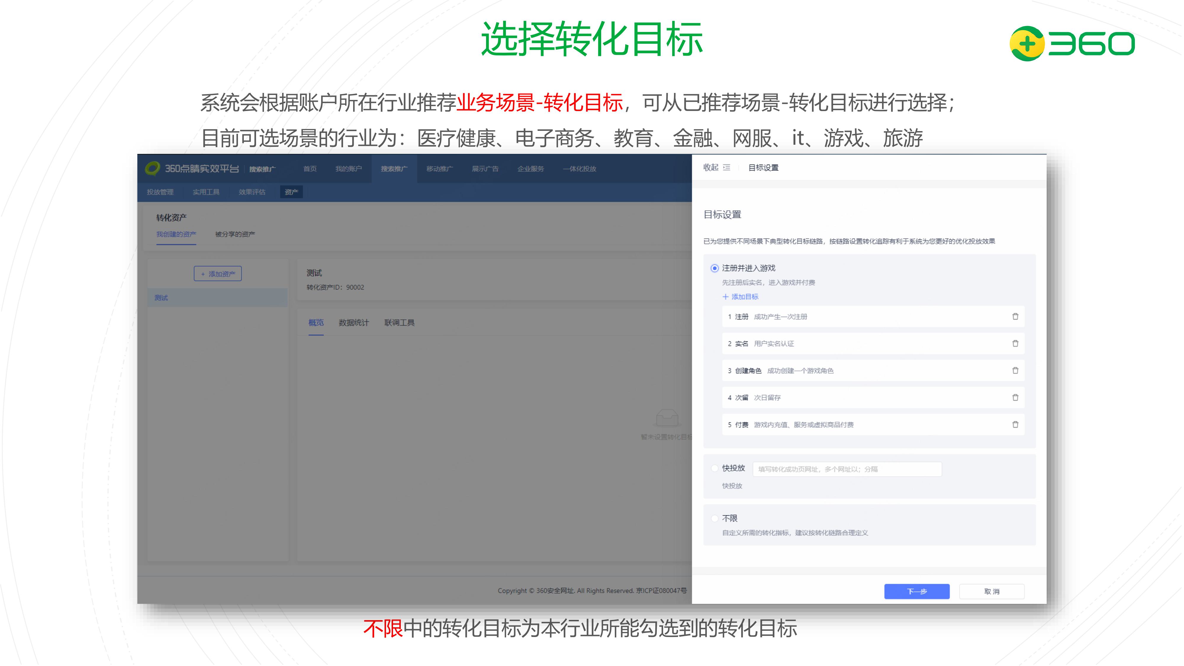Click the copyright 360安全网址 footer text
Screen dimensions: 1184x666
(x=592, y=591)
